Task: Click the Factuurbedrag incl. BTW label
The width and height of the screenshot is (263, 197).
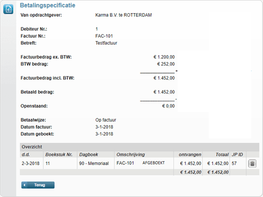Action: (47, 78)
